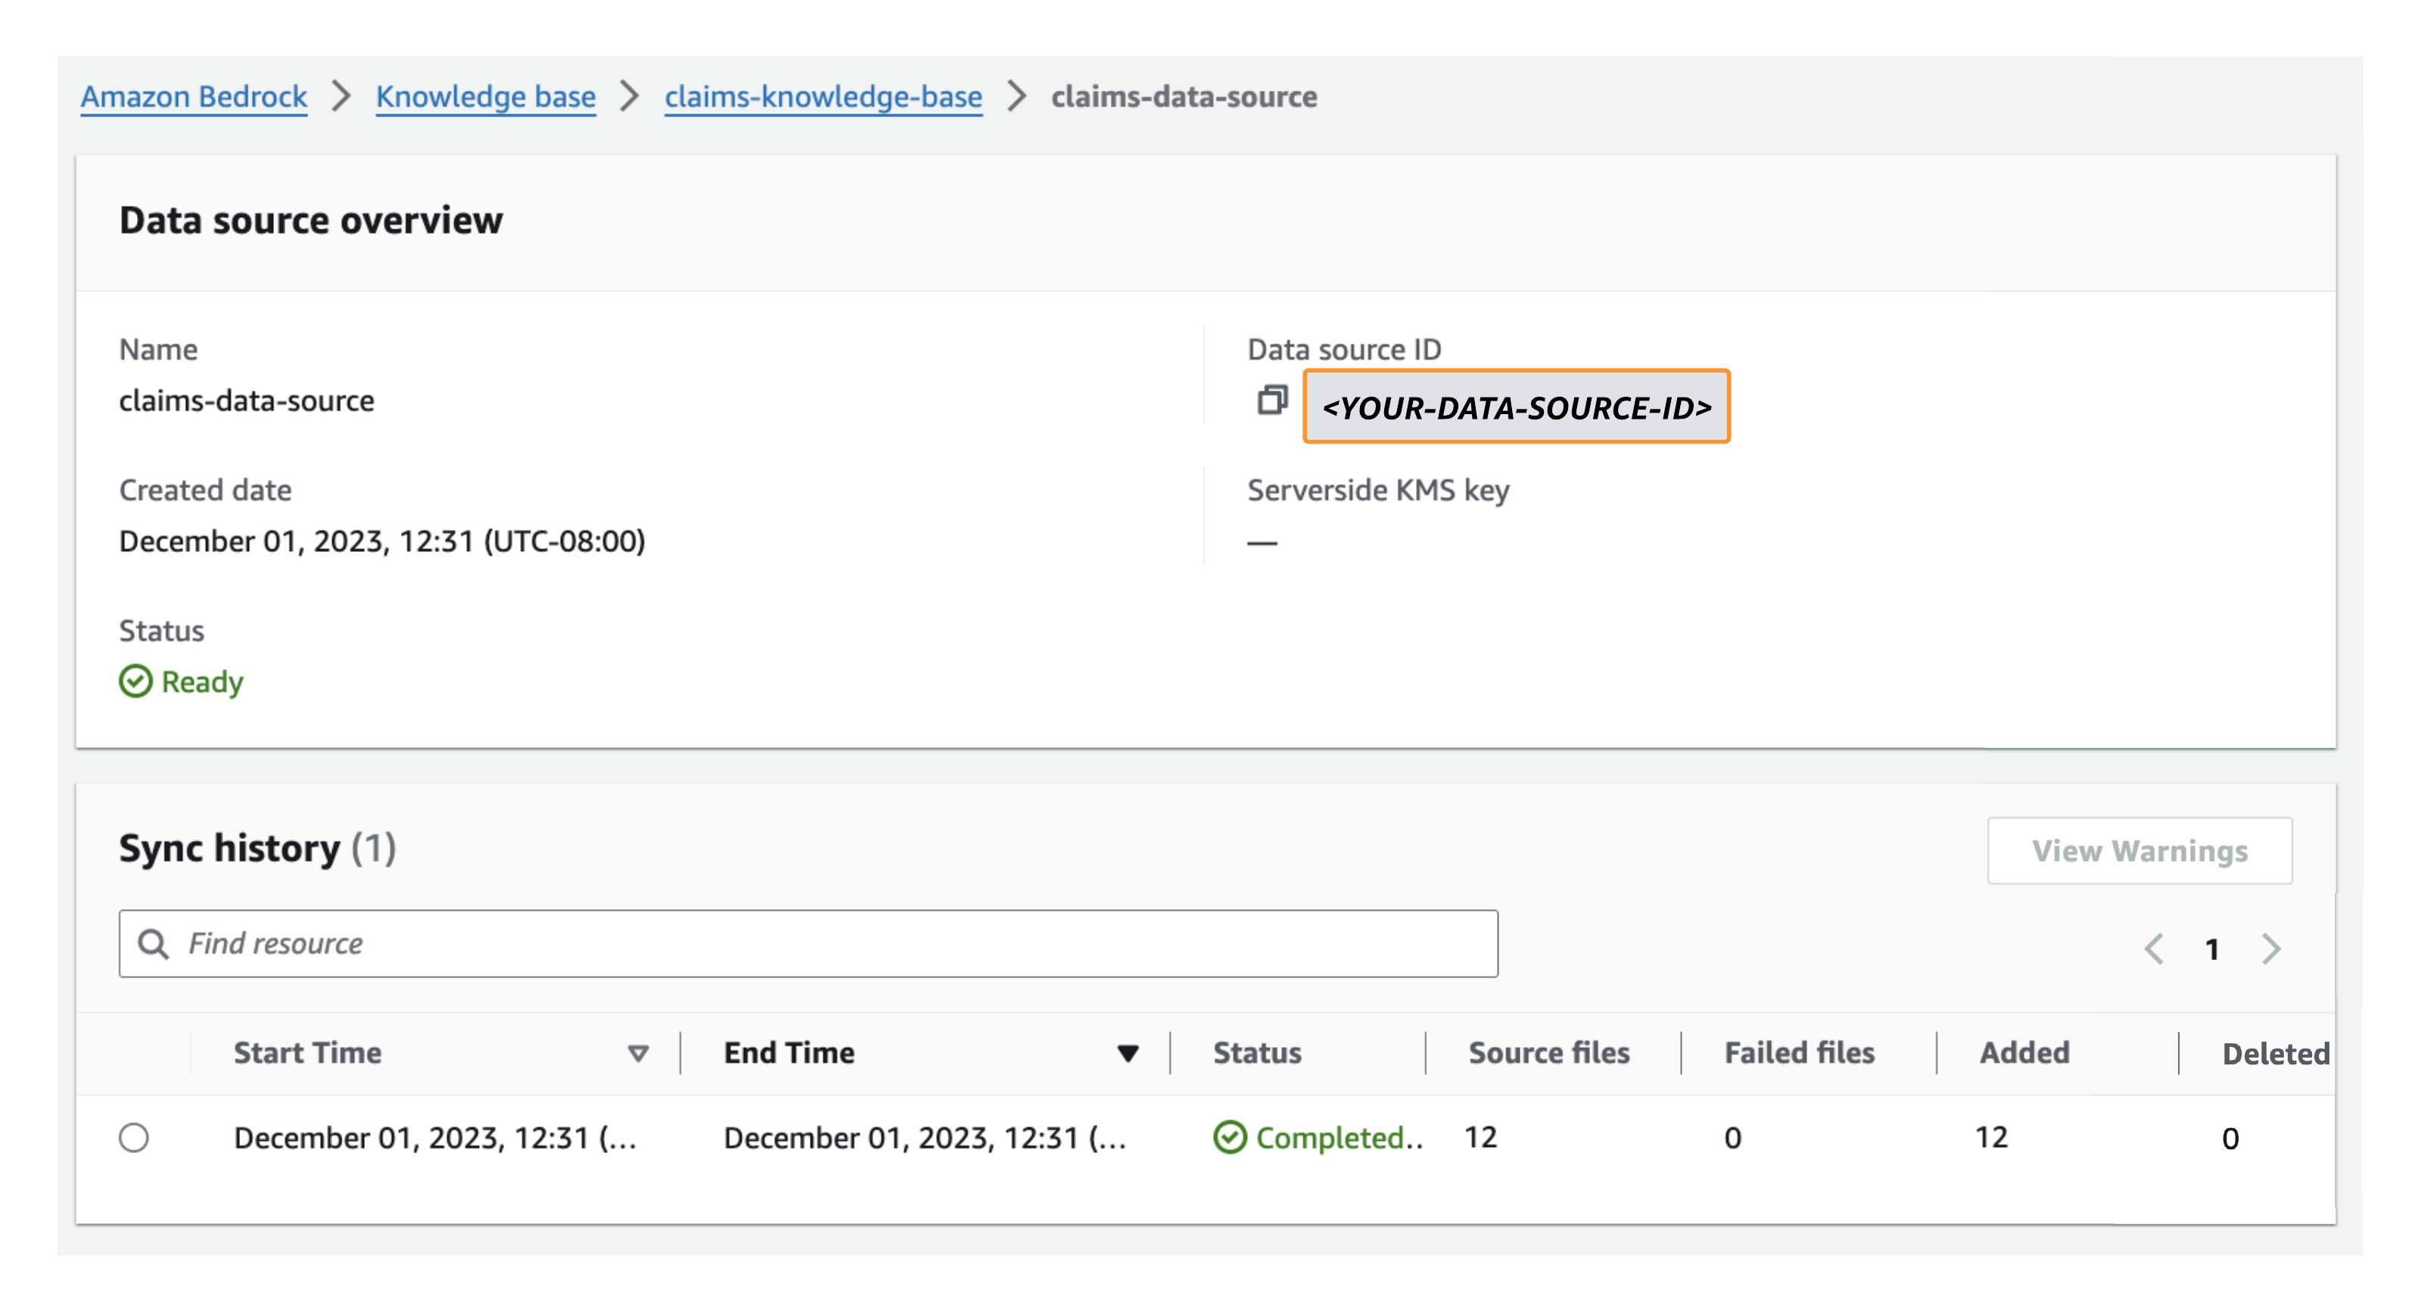The width and height of the screenshot is (2421, 1312).
Task: Go to next page arrow
Action: pos(2272,949)
